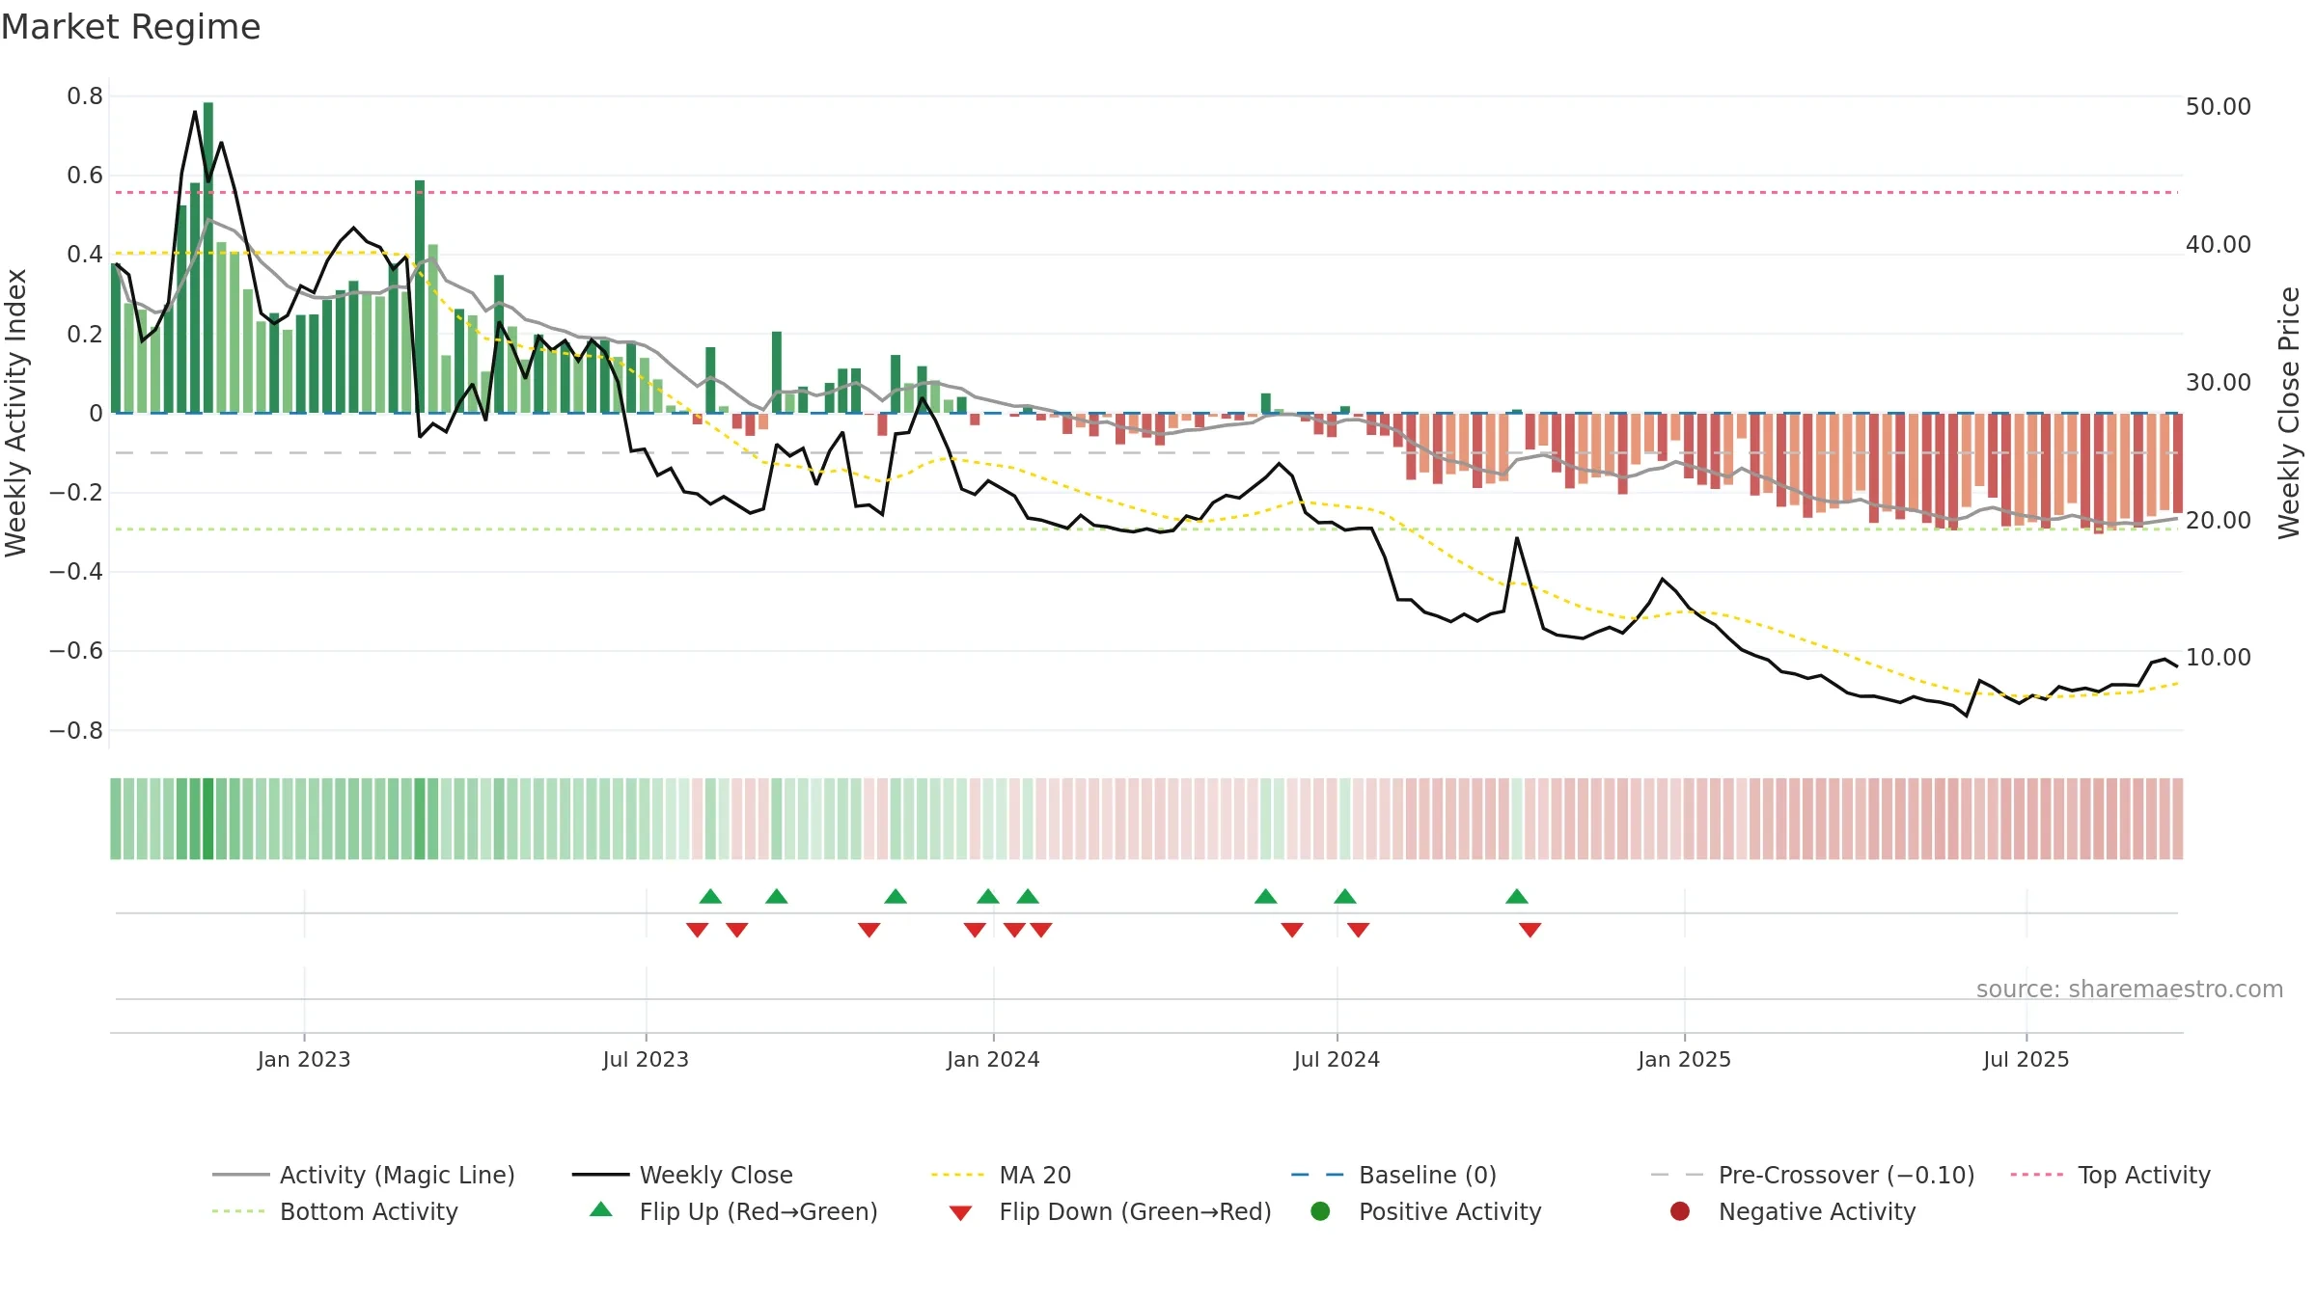Click the Jul 2024 axis label
The width and height of the screenshot is (2316, 1302).
[x=1337, y=1059]
